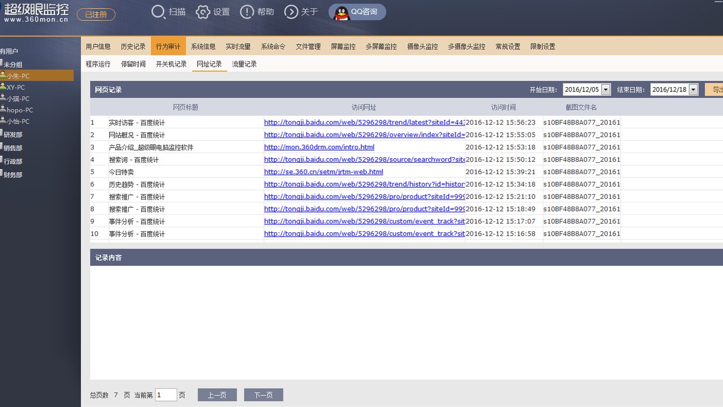Viewport: 723px width, 407px height.
Task: Click the hopo-PC user icon
Action: point(3,109)
